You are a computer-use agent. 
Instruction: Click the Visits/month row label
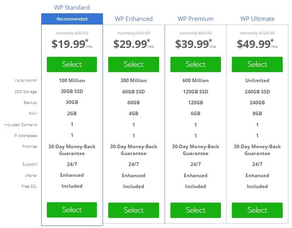(25, 81)
